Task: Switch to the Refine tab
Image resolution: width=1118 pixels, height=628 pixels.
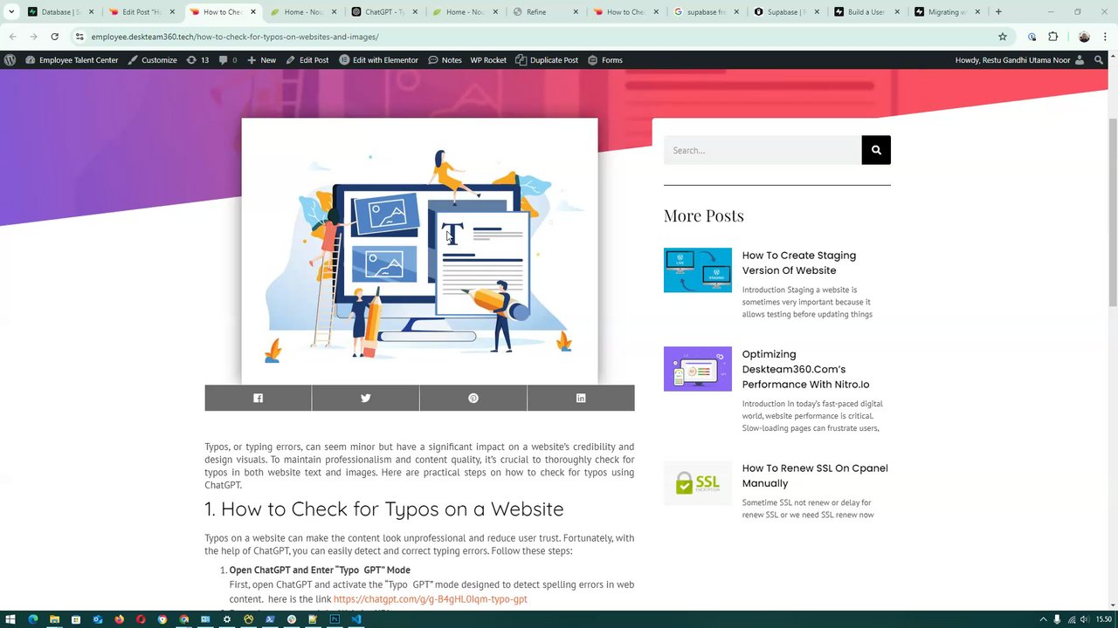Action: click(x=545, y=12)
